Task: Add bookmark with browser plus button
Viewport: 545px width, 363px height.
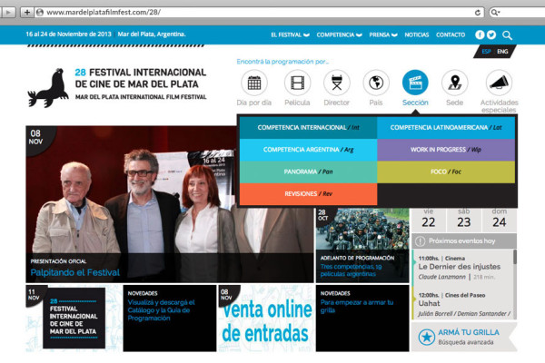Action: [x=26, y=12]
